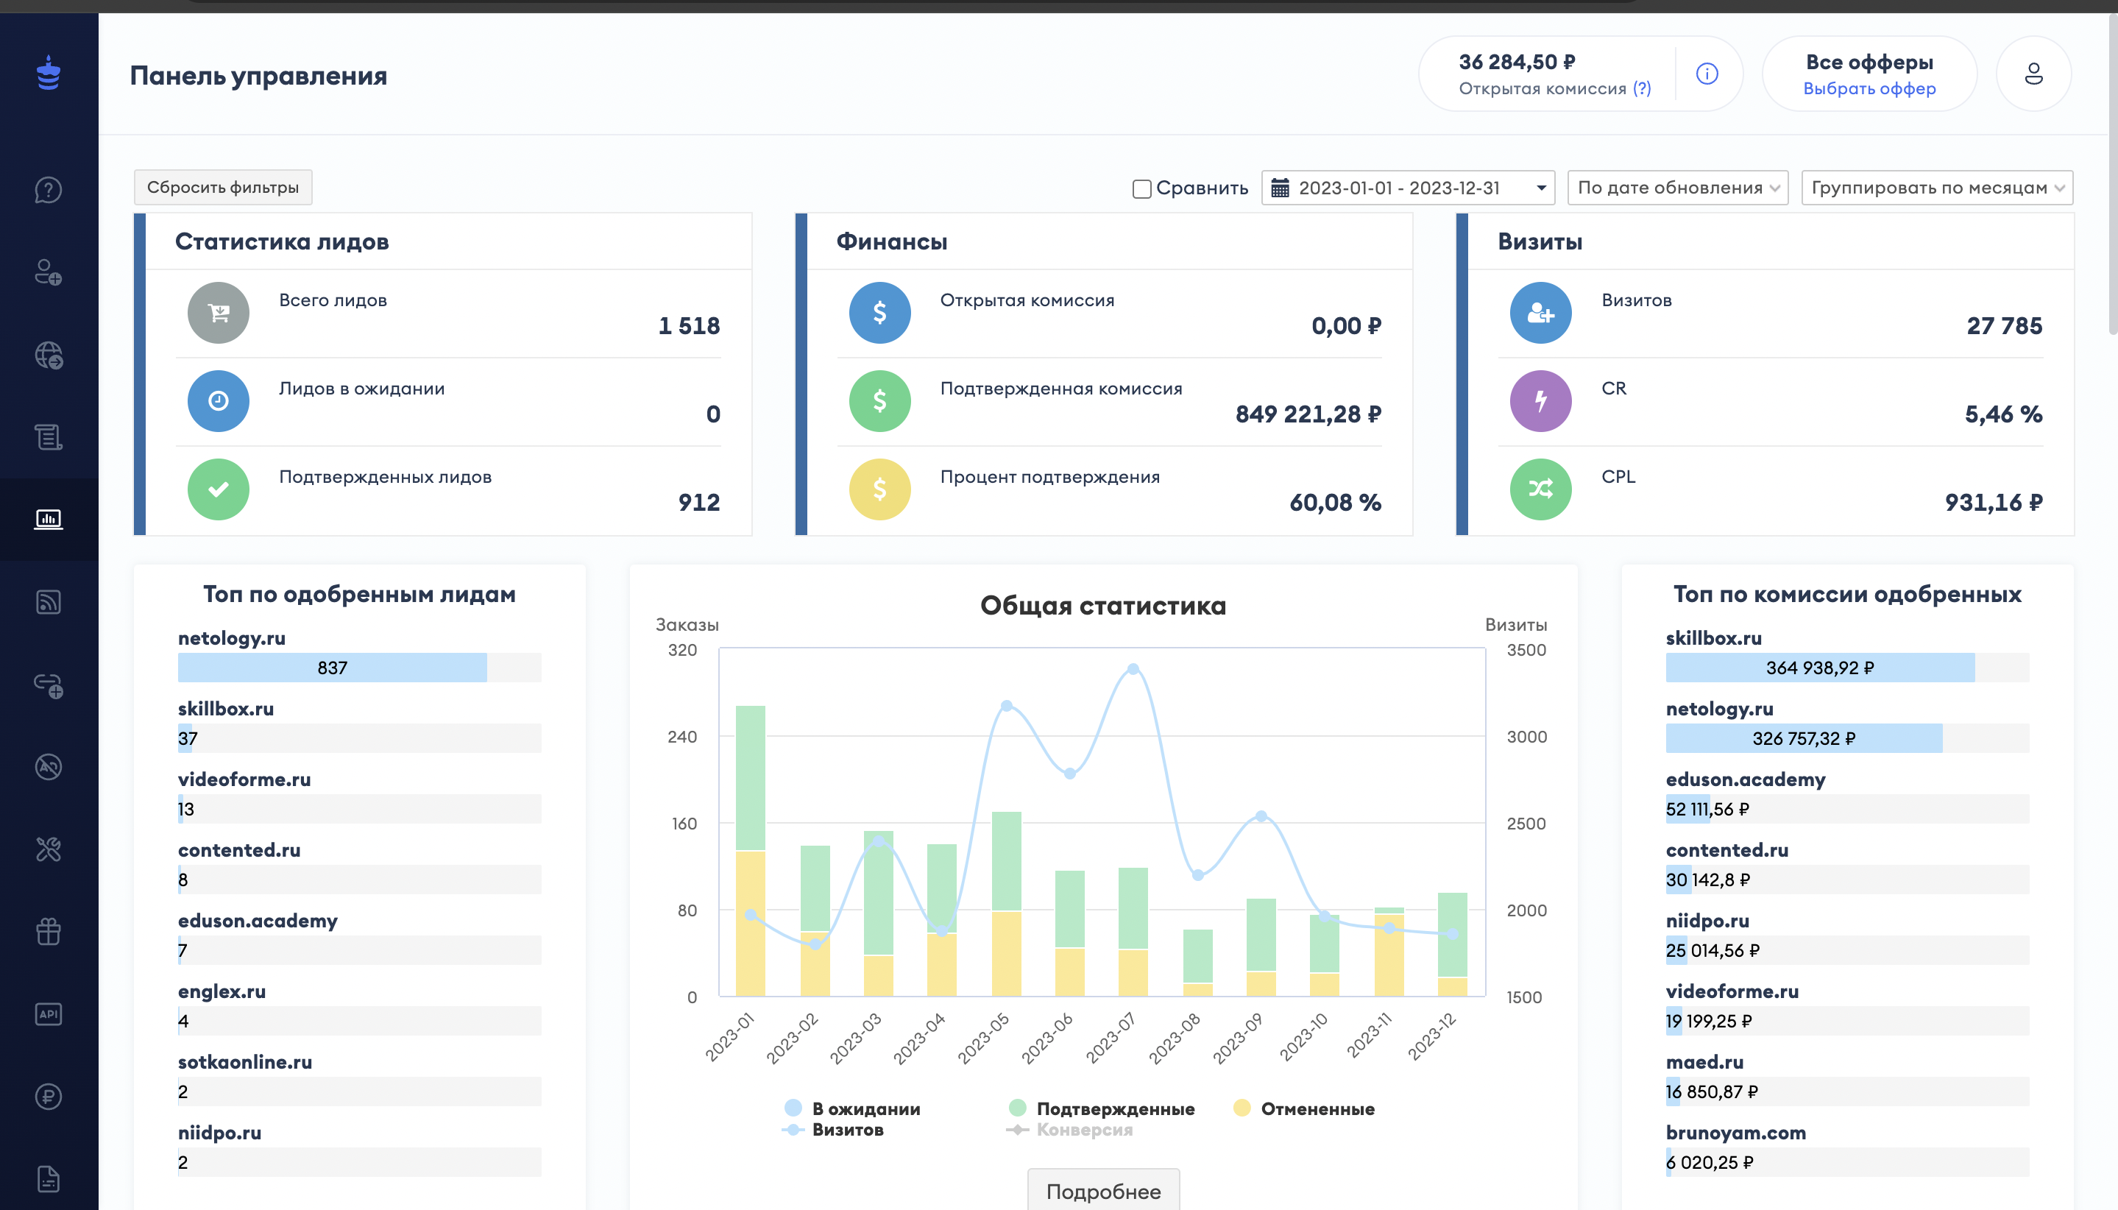
Task: Open the gift bonuses sidebar icon
Action: click(x=48, y=931)
